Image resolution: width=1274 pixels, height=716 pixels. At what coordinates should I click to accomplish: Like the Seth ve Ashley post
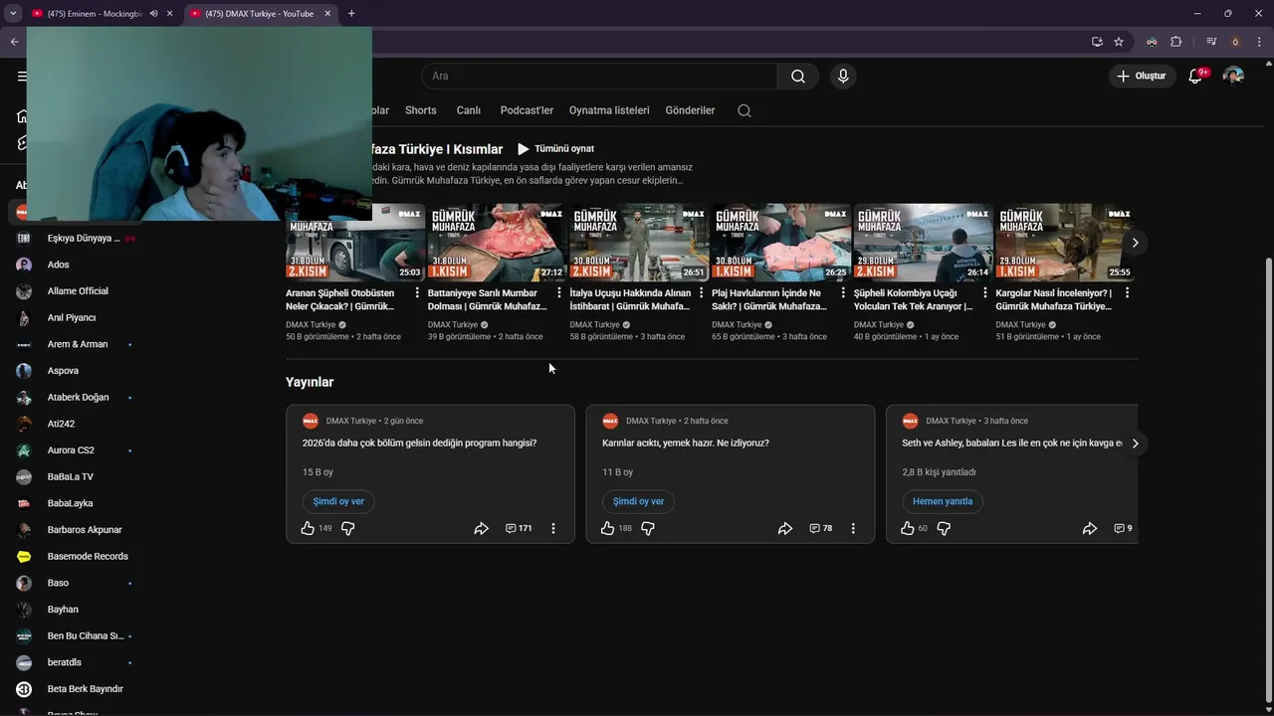[907, 528]
